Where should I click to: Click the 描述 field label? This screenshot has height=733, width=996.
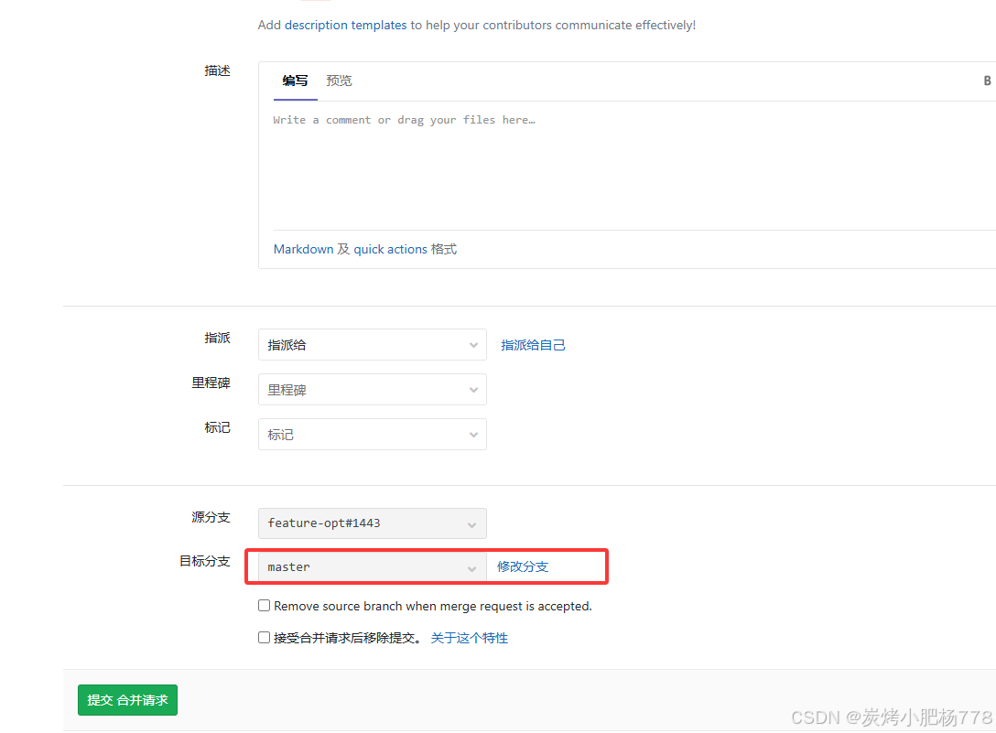coord(217,70)
